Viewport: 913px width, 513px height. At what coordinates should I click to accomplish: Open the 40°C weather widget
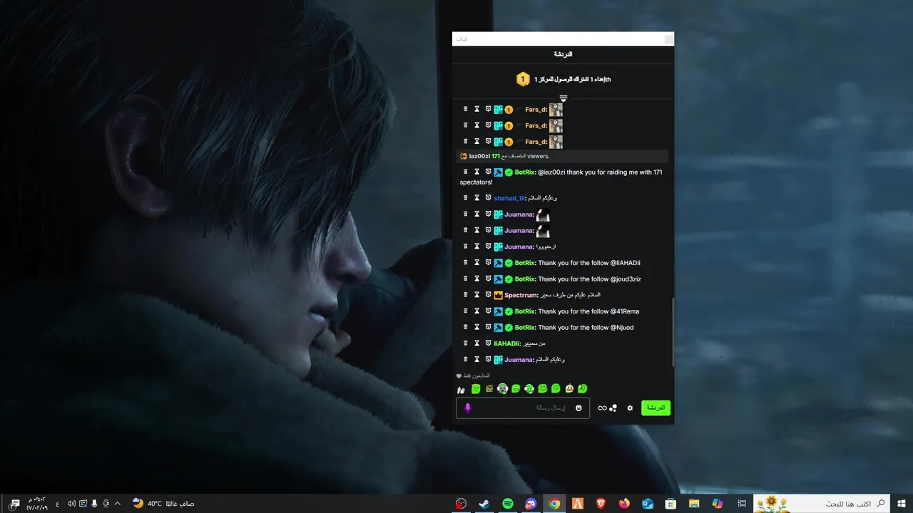(163, 504)
